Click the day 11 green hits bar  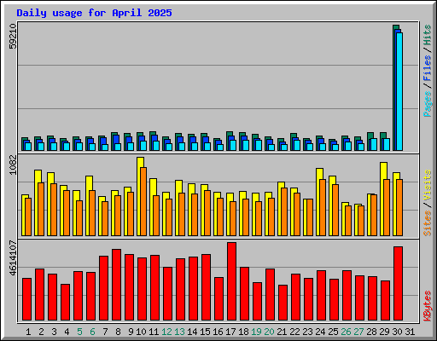151,141
